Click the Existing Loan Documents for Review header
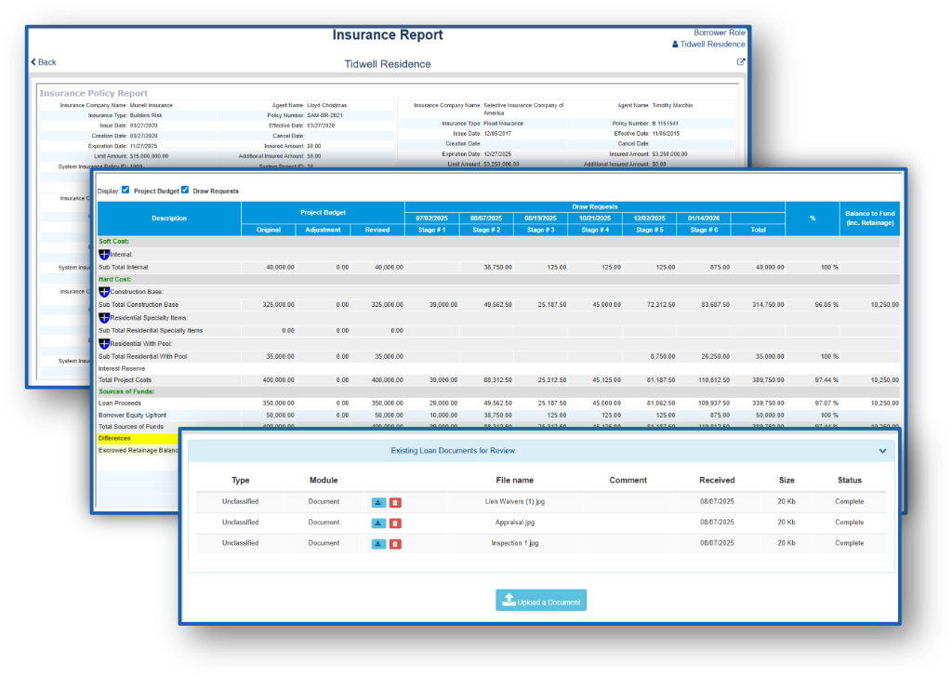The image size is (952, 676). [x=452, y=451]
